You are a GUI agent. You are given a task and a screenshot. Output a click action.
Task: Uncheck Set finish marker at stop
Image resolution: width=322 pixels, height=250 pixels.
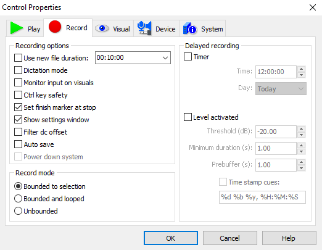pos(18,107)
